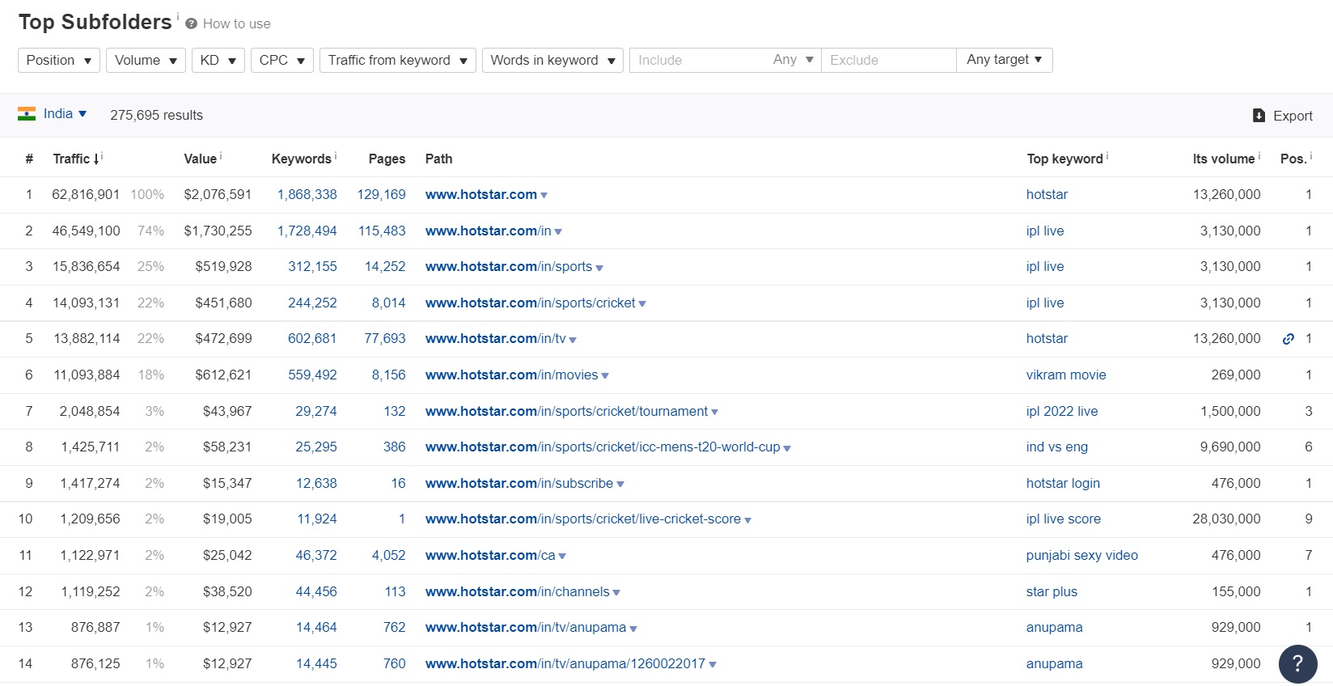Image resolution: width=1333 pixels, height=686 pixels.
Task: Expand www.hotstar.com/in/movies path arrow
Action: coord(605,376)
